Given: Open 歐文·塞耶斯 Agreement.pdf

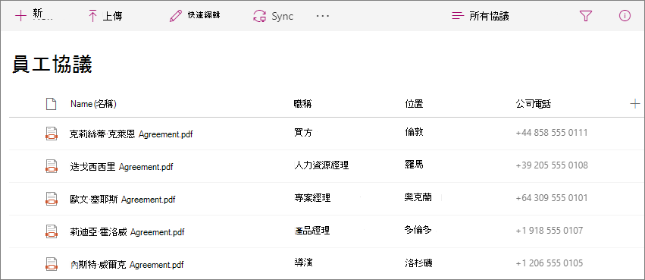Looking at the screenshot, I should [122, 200].
